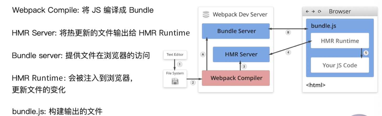
Task: Click the bundle.js label in browser
Action: coord(323,26)
